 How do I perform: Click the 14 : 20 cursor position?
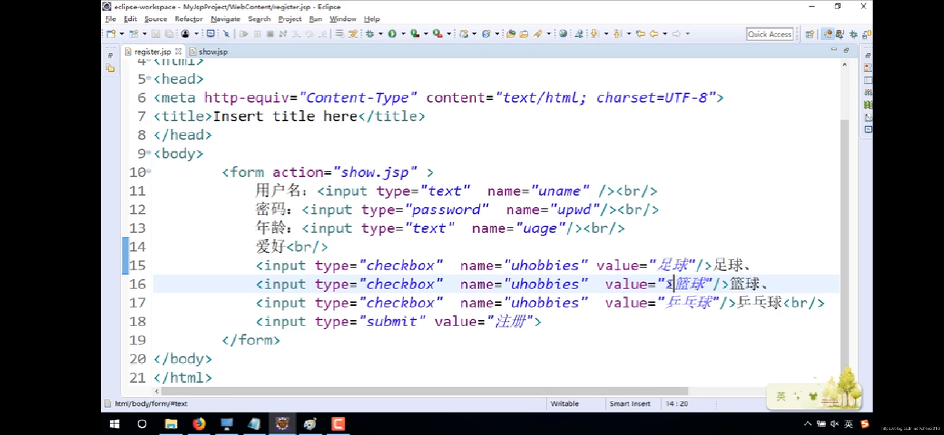(677, 404)
